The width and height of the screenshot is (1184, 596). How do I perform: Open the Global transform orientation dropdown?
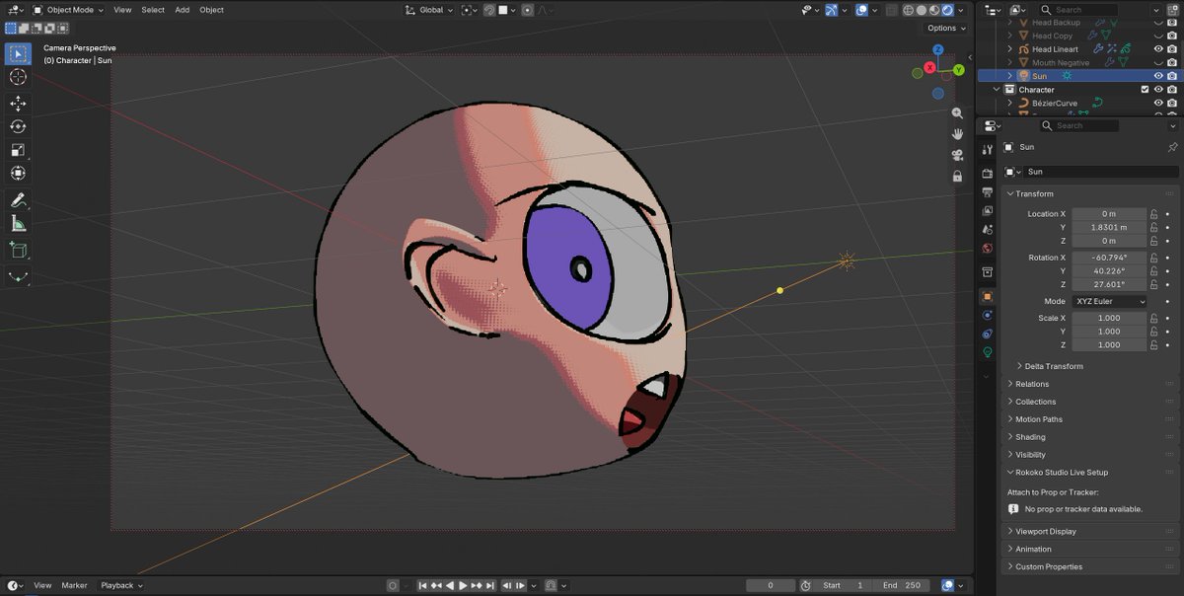tap(429, 10)
